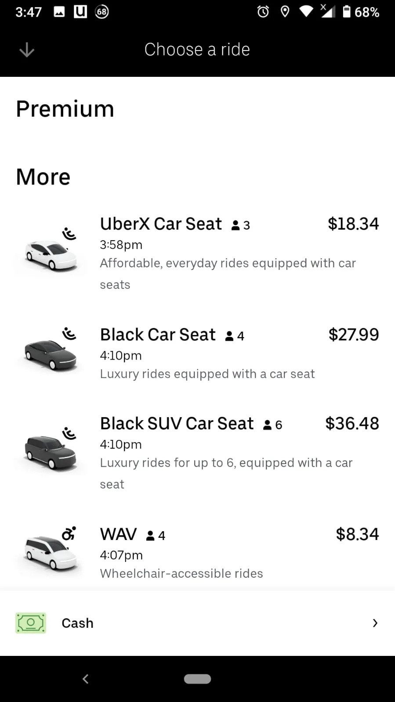Select the WAV ride name
Screen dimensions: 395x702
118,534
